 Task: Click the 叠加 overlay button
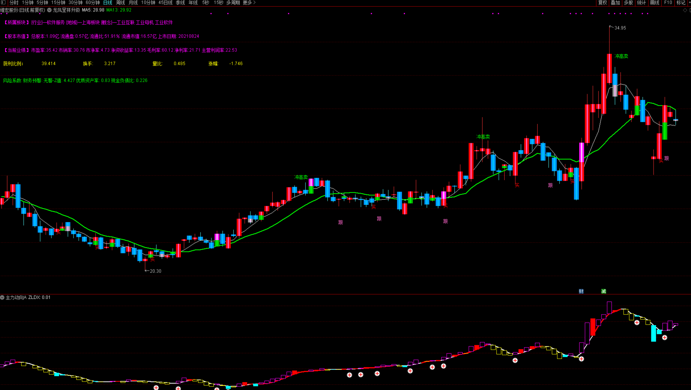pos(615,2)
